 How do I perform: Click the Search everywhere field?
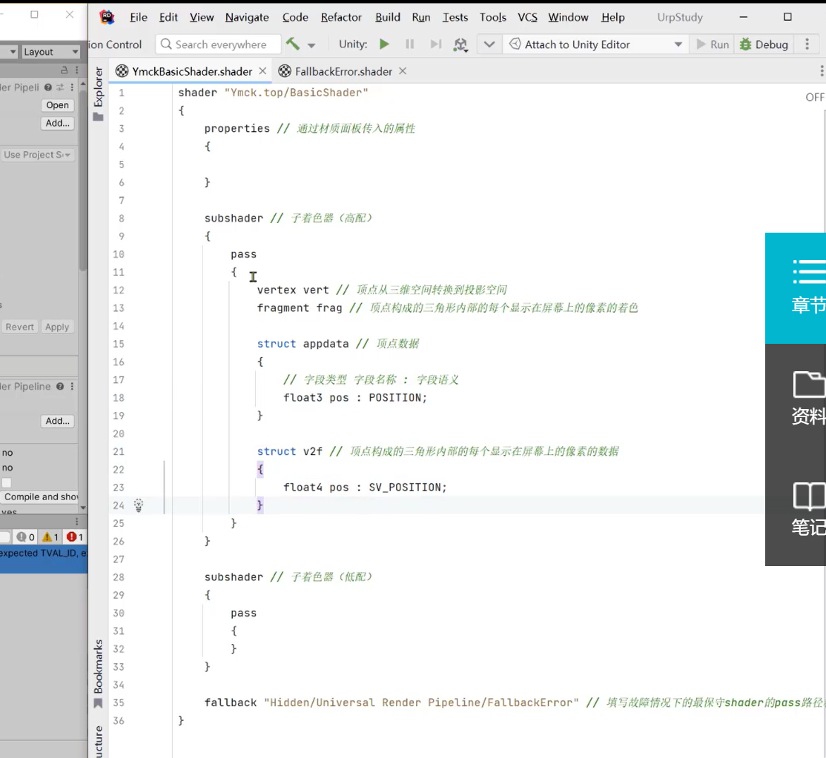(x=218, y=44)
